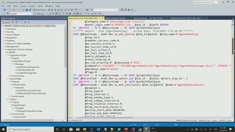Select PackageForAgentDemo.dtsx package
This screenshot has width=235, height=132.
coord(30,111)
